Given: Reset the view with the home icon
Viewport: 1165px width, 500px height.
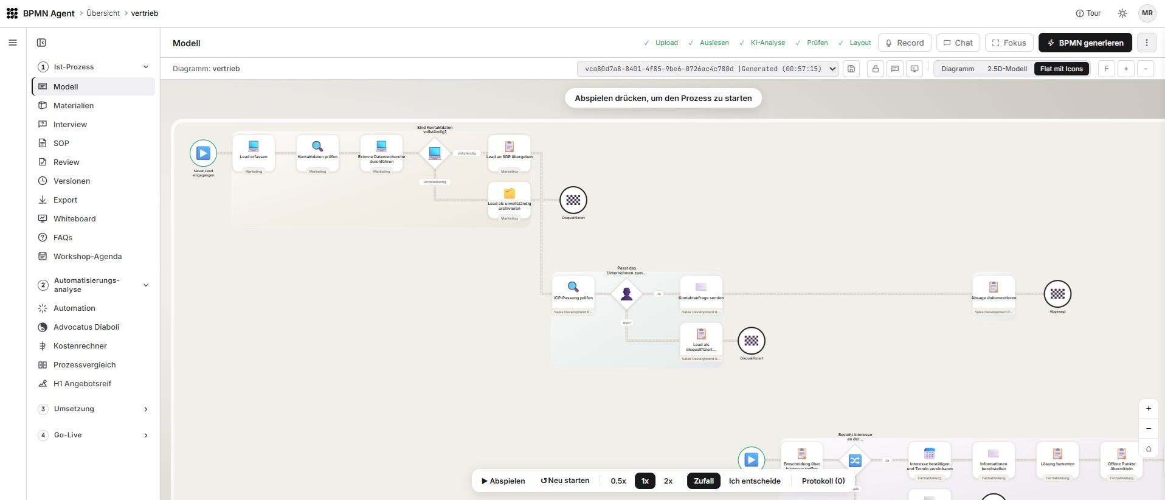Looking at the screenshot, I should 1149,449.
